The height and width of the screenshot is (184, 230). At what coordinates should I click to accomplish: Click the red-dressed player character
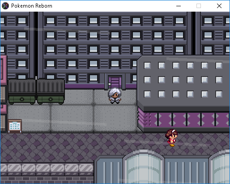171,138
